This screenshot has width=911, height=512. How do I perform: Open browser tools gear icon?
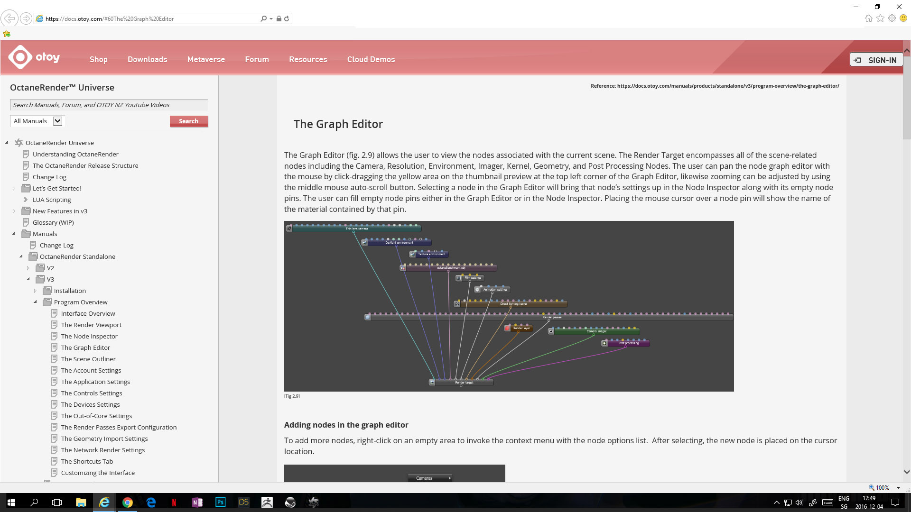[892, 18]
